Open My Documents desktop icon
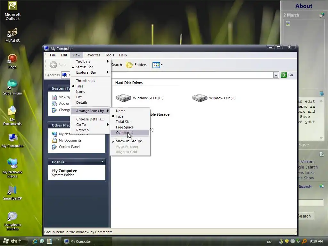The height and width of the screenshot is (246, 328). (x=12, y=116)
